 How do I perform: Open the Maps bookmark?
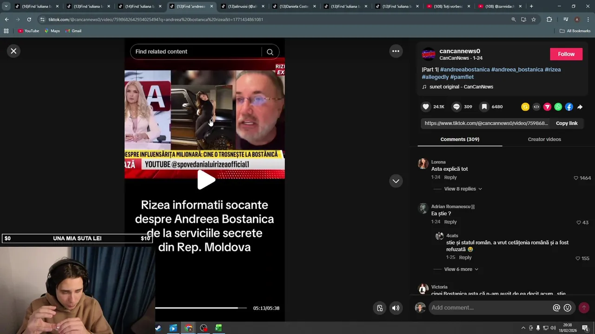(x=52, y=31)
